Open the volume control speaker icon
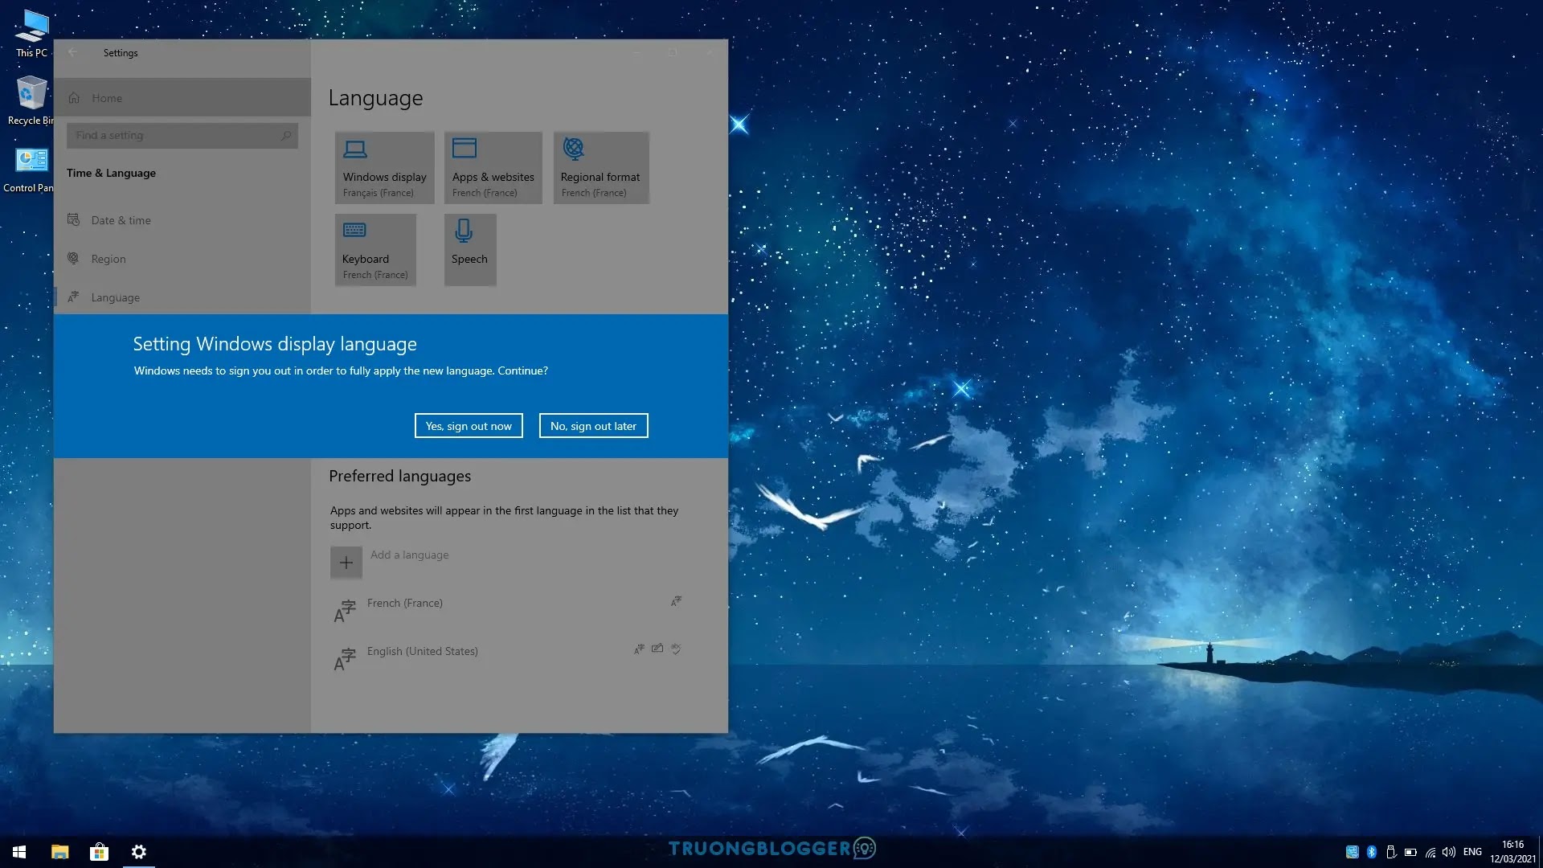The height and width of the screenshot is (868, 1543). coord(1449,852)
